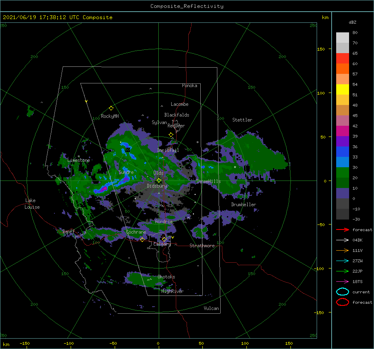Screen dimensions: 374x349
Task: Click the blue 33-36 dBZ swatch
Action: (x=342, y=151)
